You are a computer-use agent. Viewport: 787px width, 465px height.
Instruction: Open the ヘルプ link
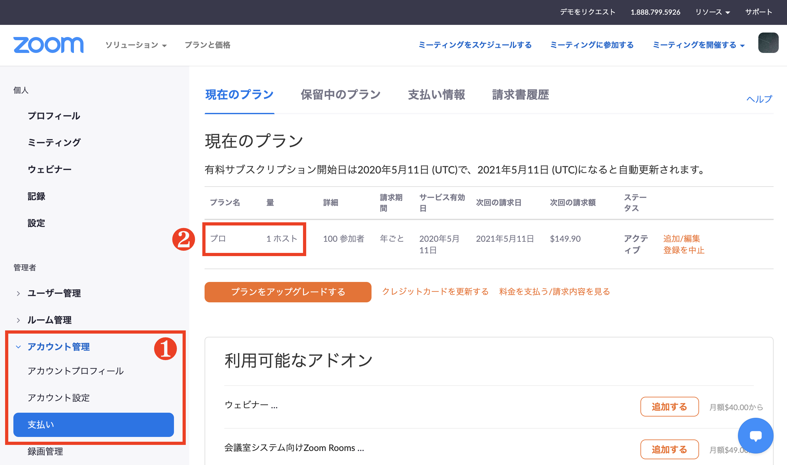tap(759, 99)
